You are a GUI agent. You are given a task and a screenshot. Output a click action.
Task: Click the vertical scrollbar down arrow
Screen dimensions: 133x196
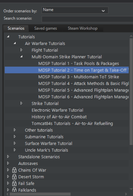131,189
